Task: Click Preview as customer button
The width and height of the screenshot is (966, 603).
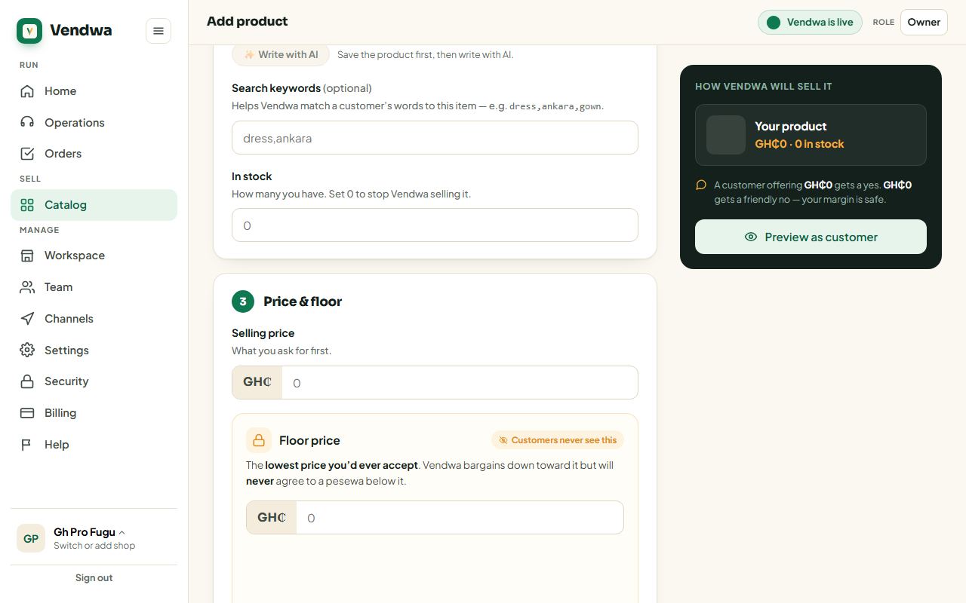Action: pyautogui.click(x=811, y=237)
